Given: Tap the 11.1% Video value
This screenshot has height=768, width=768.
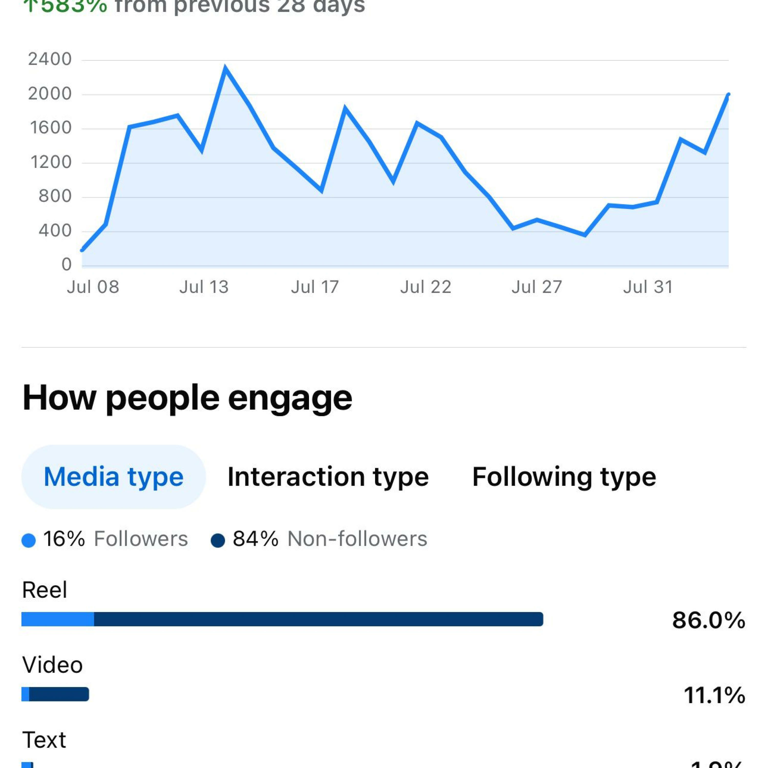Looking at the screenshot, I should pos(714,695).
